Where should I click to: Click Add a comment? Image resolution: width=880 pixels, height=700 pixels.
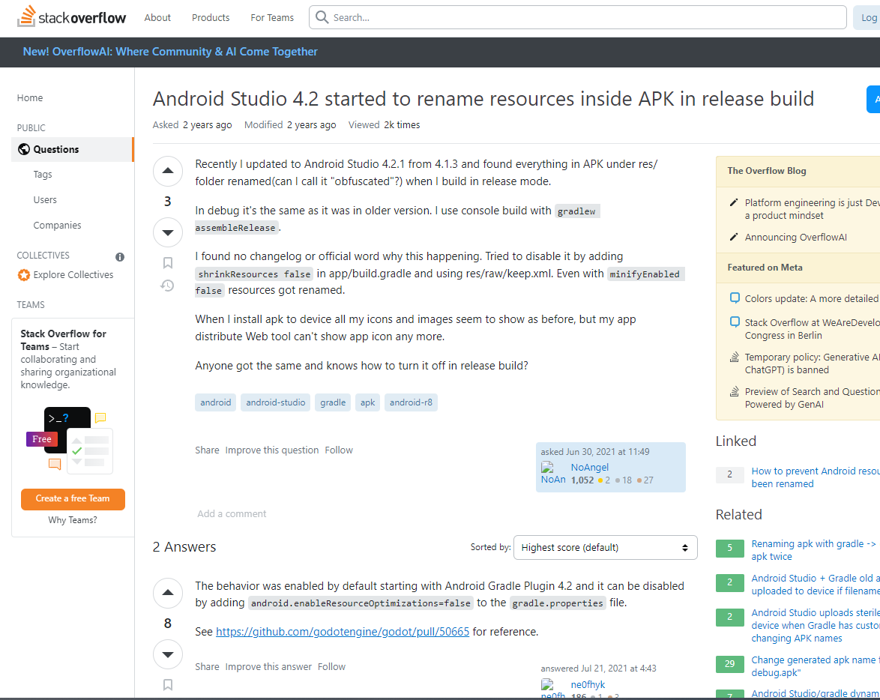pyautogui.click(x=232, y=513)
